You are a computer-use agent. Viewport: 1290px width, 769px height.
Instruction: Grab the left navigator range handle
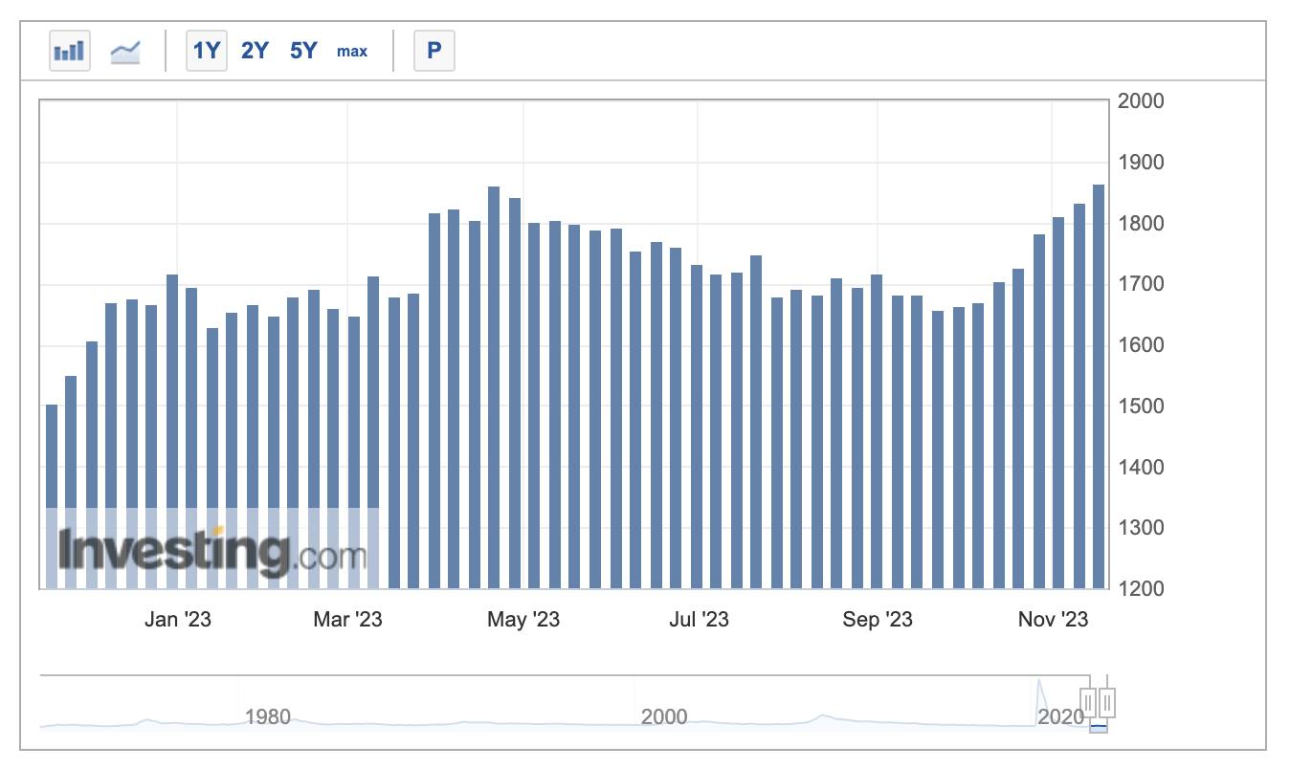point(1088,705)
